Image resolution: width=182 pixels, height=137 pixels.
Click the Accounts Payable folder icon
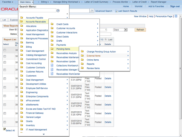22,18
